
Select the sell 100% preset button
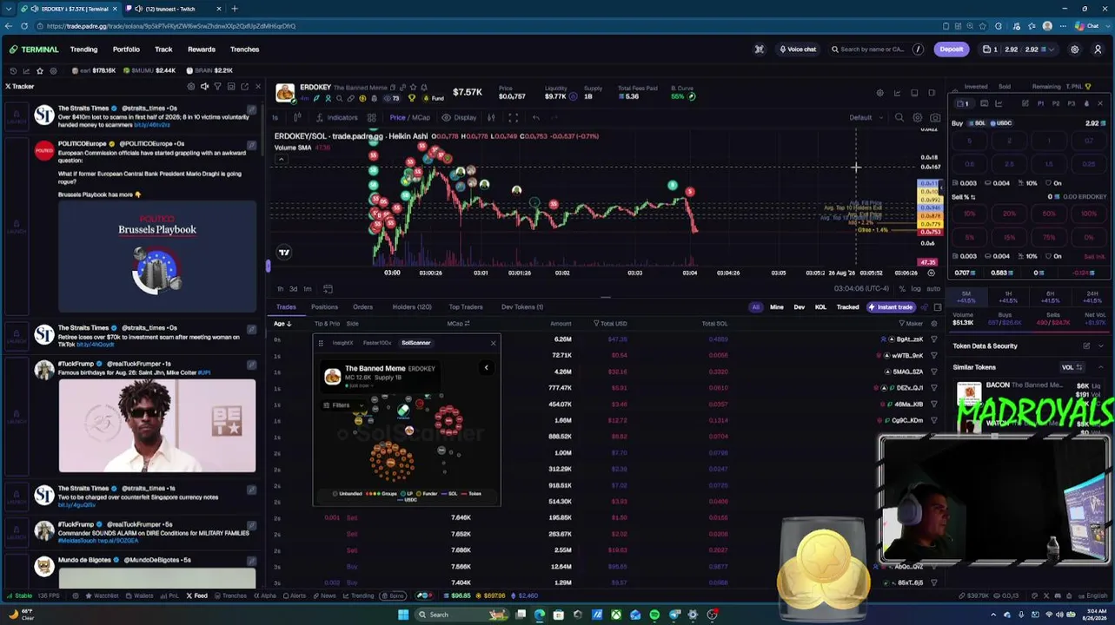[x=1089, y=214]
